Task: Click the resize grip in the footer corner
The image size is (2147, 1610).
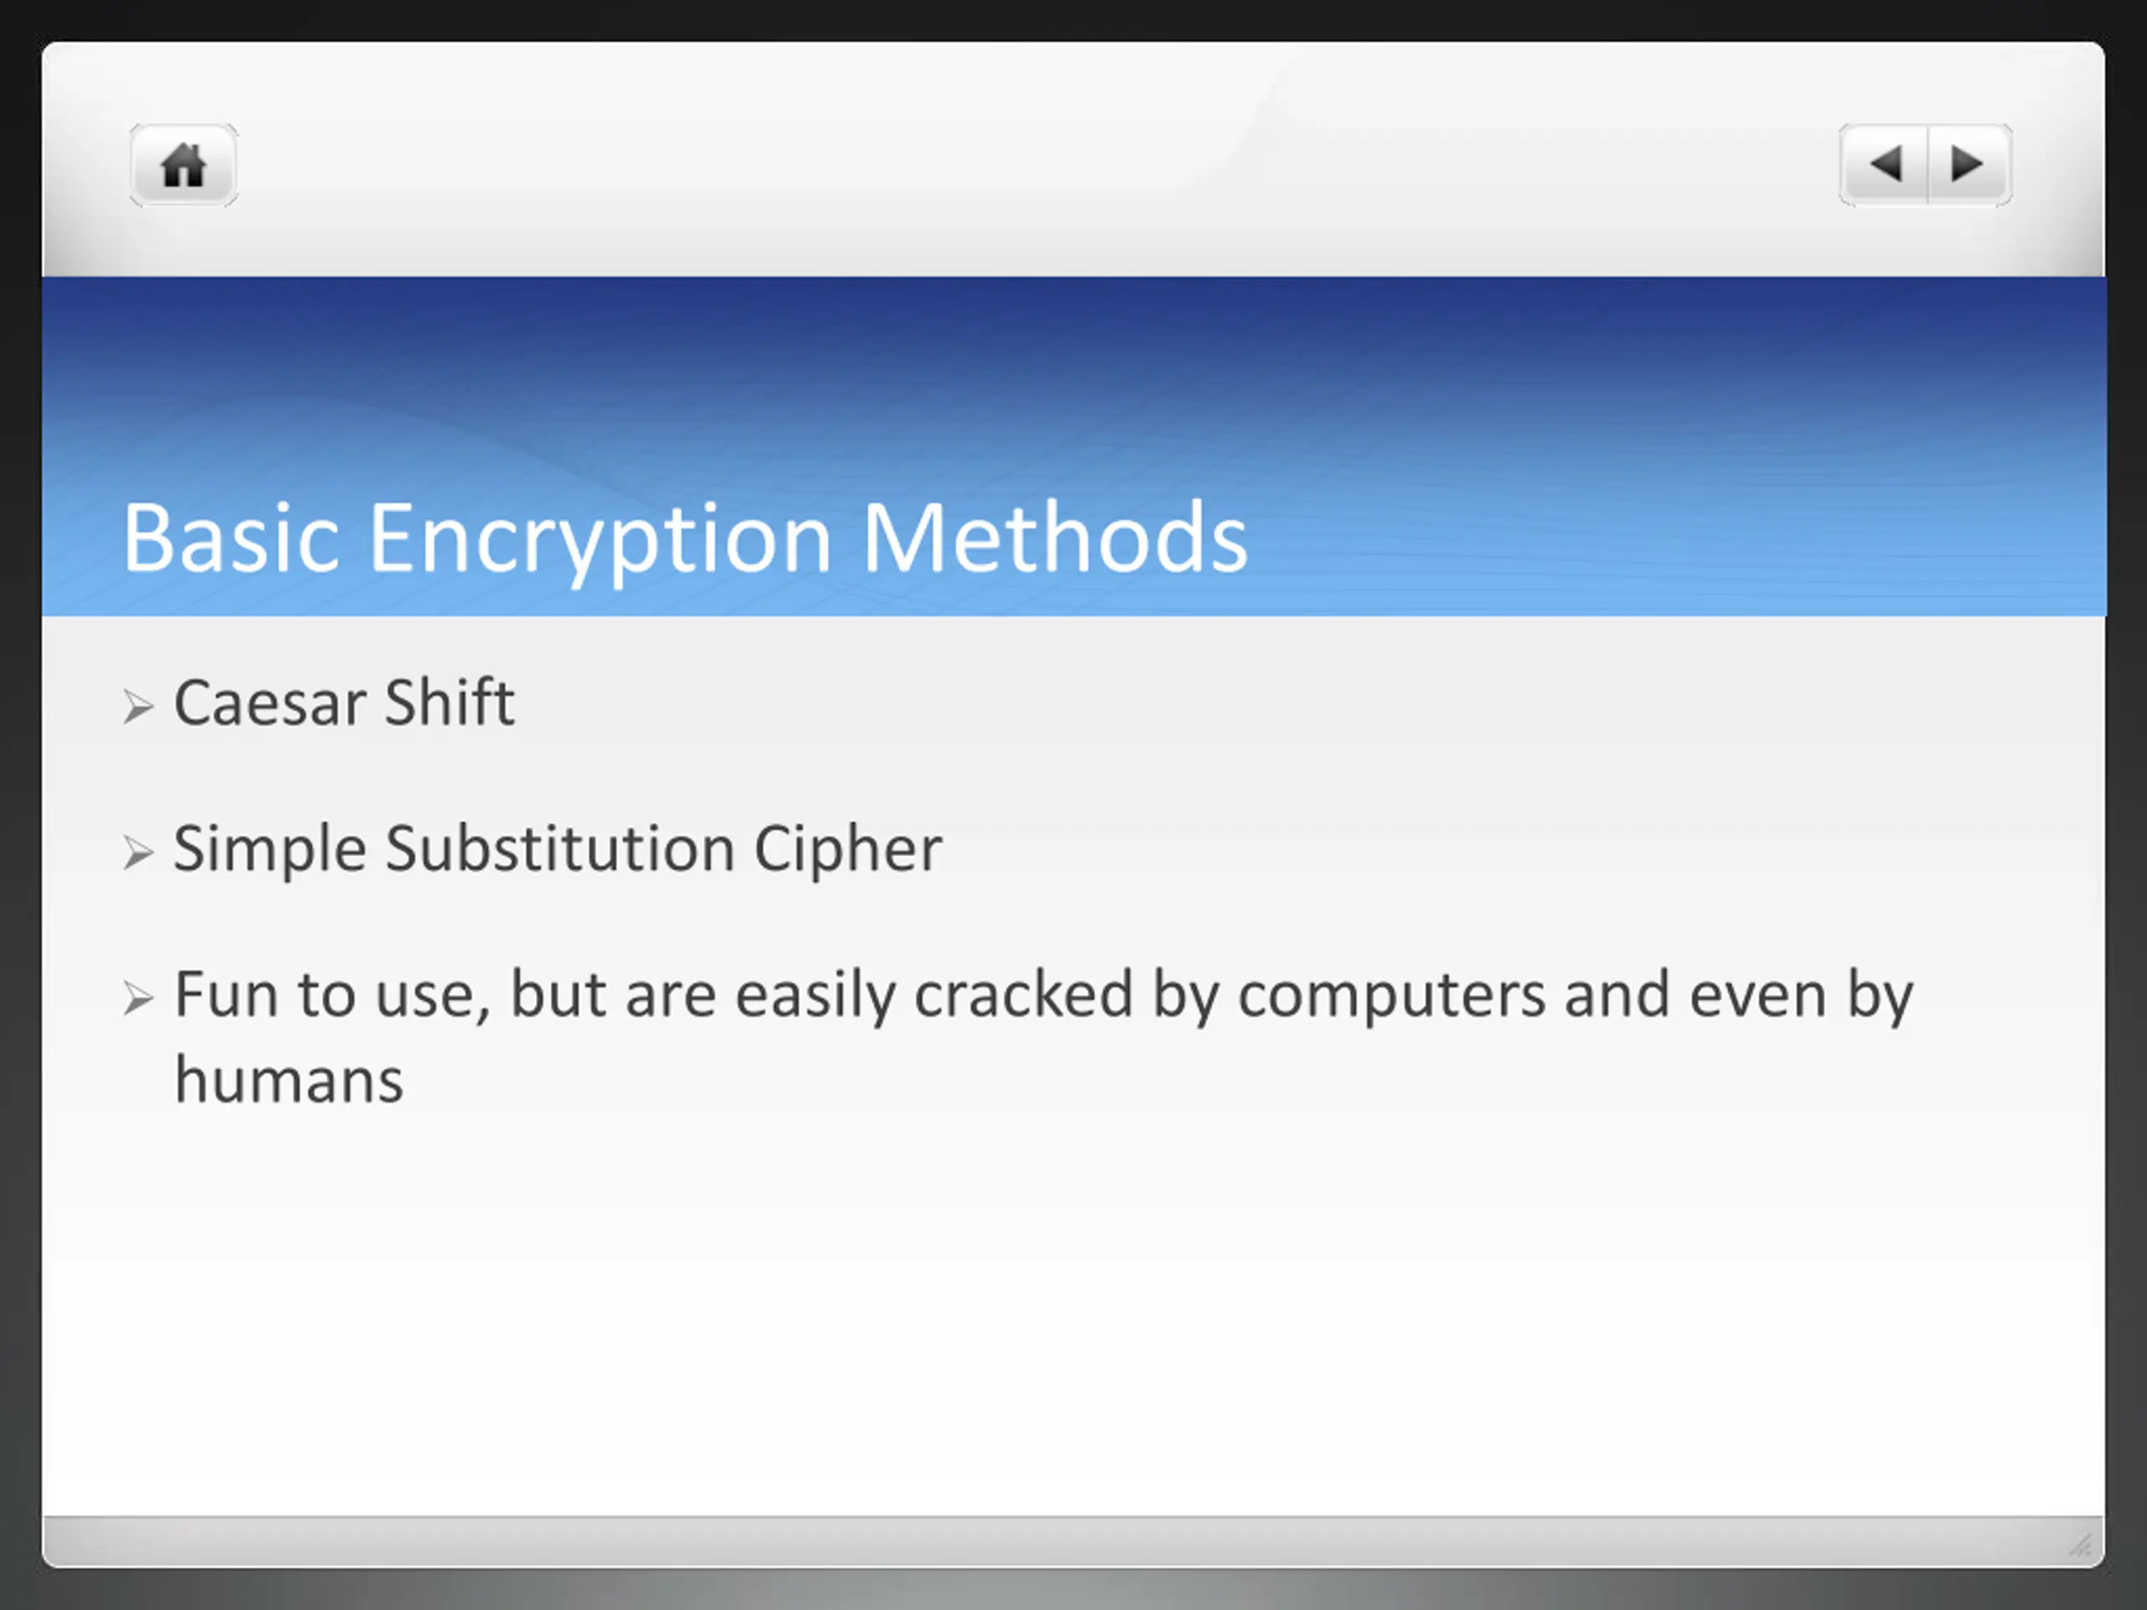Action: tap(2079, 1544)
